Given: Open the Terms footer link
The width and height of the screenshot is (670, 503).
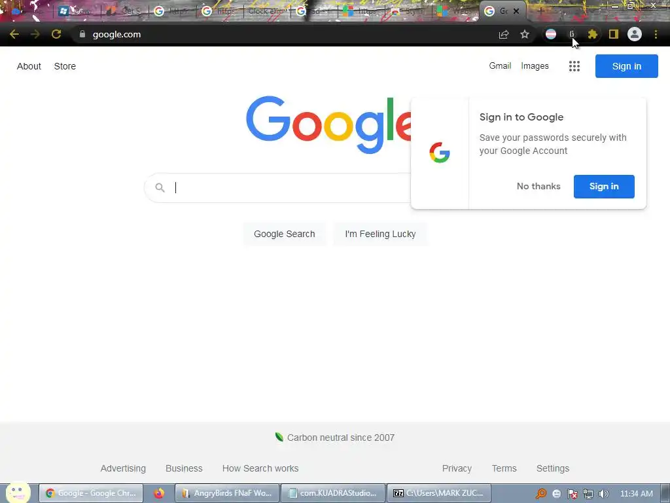Looking at the screenshot, I should coord(504,468).
